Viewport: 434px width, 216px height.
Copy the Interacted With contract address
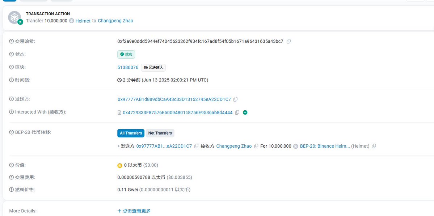237,113
